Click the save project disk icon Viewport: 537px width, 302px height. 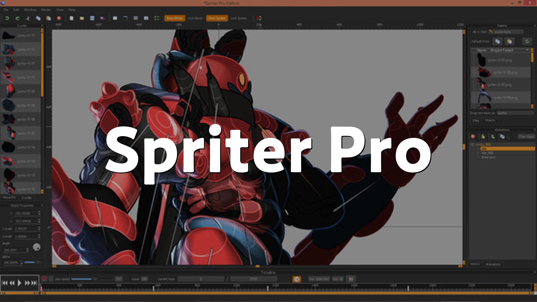coord(92,18)
